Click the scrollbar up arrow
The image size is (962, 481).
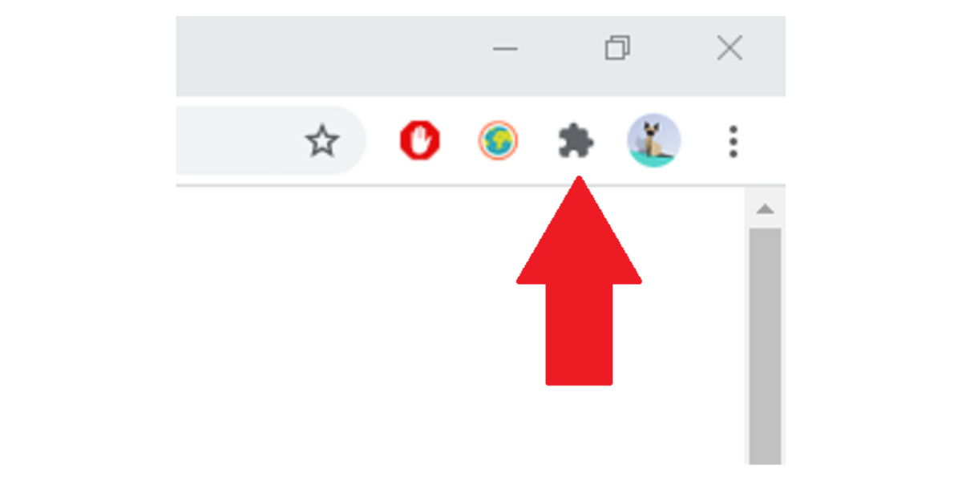click(766, 209)
